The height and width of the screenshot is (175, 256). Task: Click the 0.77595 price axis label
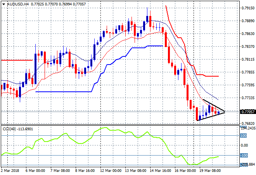coord(248,85)
